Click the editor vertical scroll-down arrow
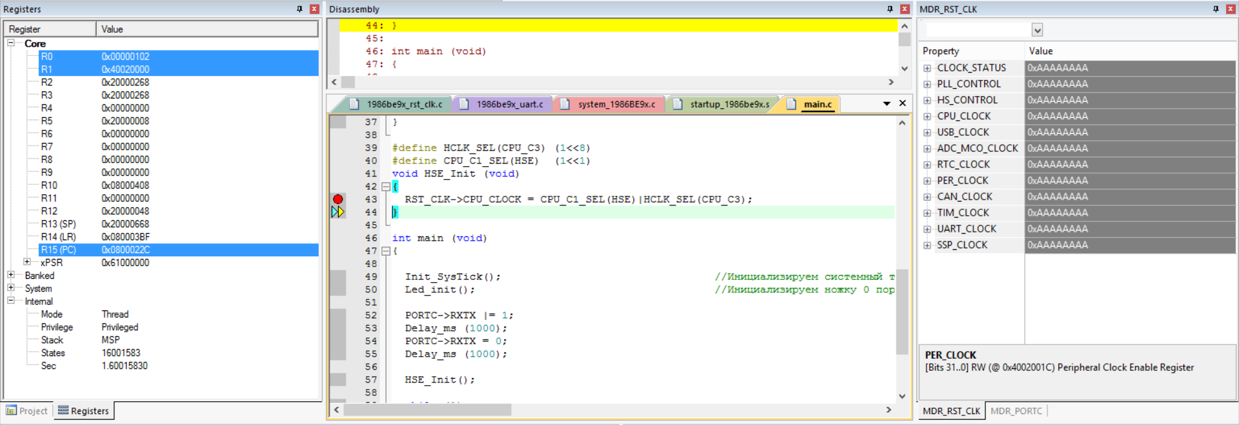 [x=902, y=396]
